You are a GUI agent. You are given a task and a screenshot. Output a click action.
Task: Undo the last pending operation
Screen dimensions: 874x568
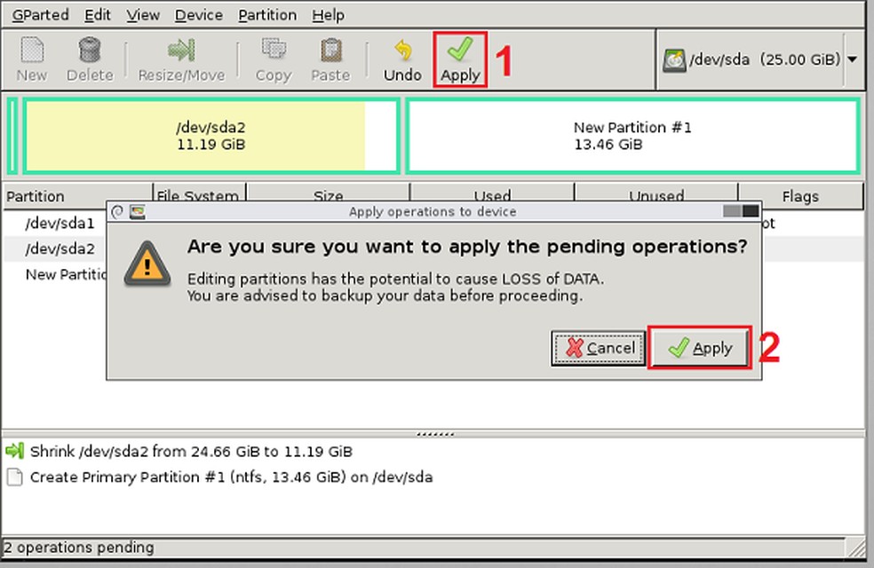(x=402, y=59)
